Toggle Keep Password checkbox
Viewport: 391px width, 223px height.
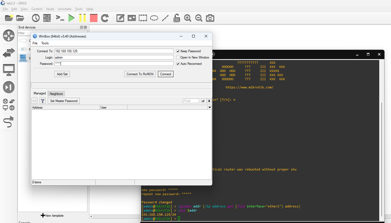pyautogui.click(x=178, y=51)
